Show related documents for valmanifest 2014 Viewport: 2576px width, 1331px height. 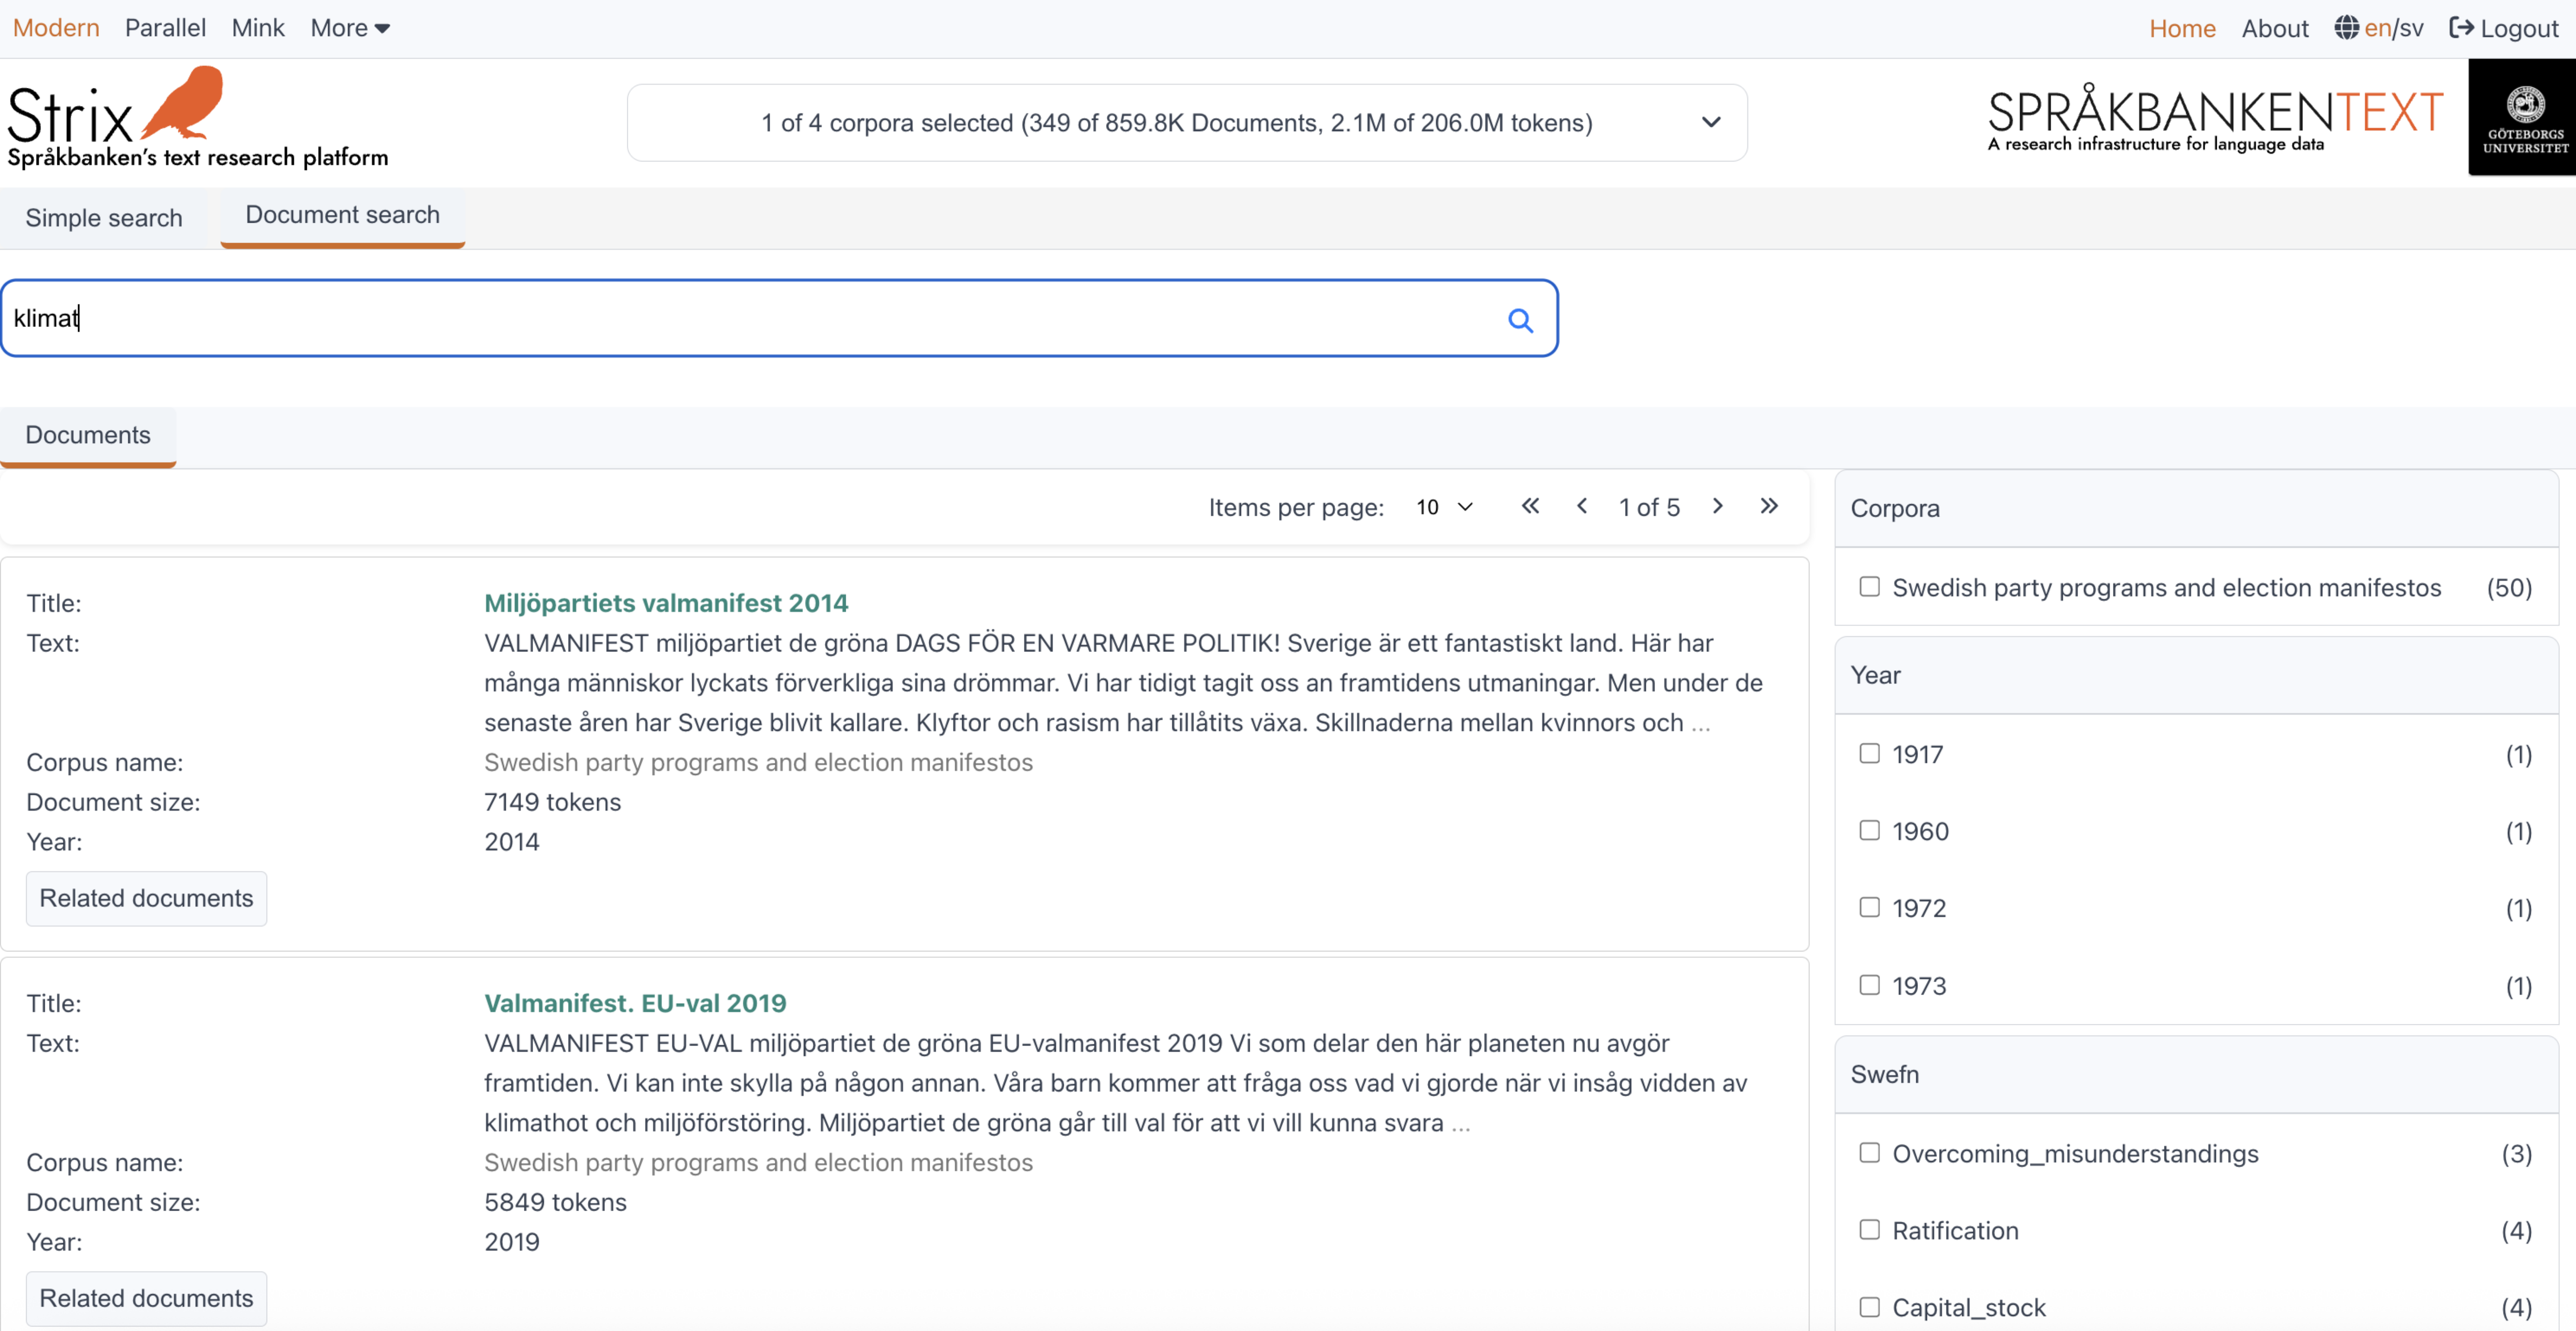[x=146, y=898]
